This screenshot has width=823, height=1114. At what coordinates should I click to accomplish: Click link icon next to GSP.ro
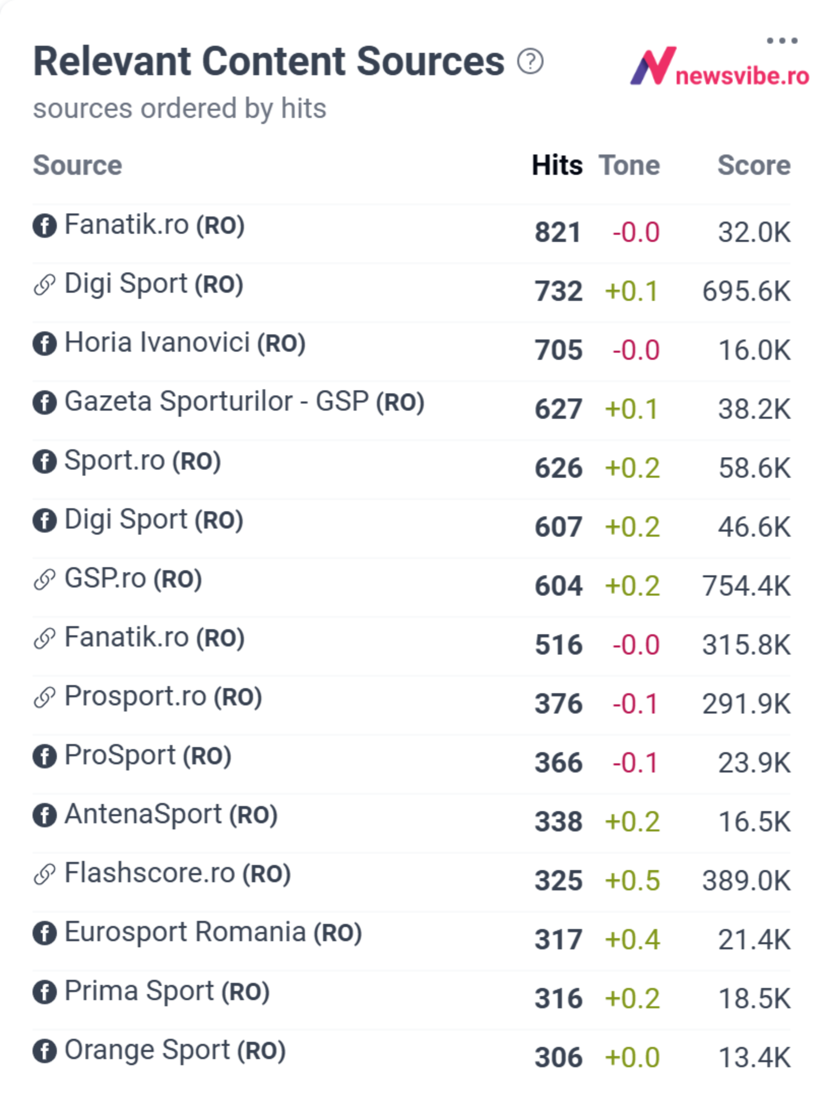click(x=45, y=579)
